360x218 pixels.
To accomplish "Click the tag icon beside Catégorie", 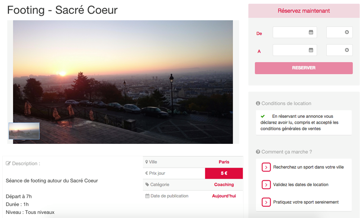I will 147,185.
